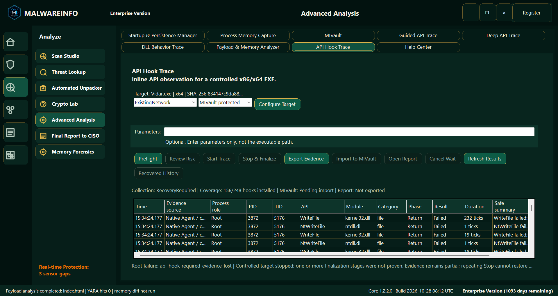Viewport: 558px width, 296px height.
Task: Click the Memory Forensics icon
Action: 43,152
